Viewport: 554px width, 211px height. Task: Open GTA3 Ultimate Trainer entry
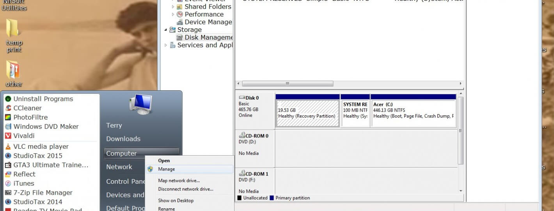(x=51, y=165)
